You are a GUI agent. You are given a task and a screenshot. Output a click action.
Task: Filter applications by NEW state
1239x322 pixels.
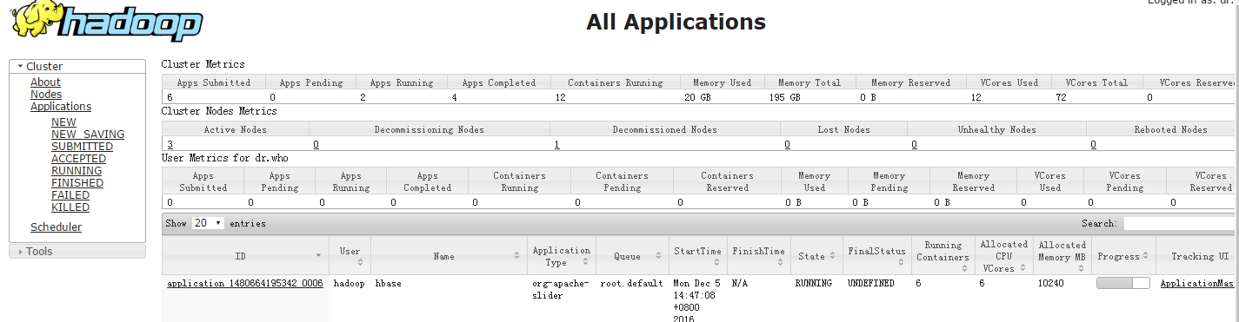(63, 122)
